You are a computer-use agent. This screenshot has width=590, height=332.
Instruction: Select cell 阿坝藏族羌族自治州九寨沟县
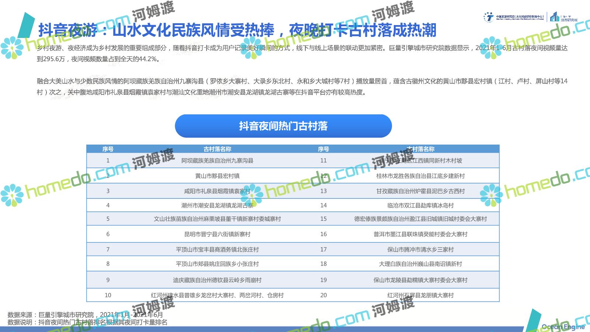click(217, 160)
